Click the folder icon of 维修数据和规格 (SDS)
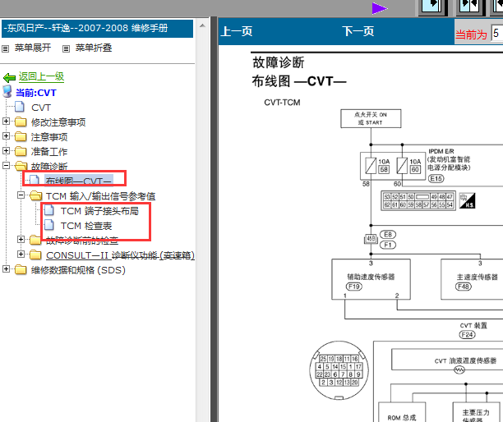 pos(21,269)
